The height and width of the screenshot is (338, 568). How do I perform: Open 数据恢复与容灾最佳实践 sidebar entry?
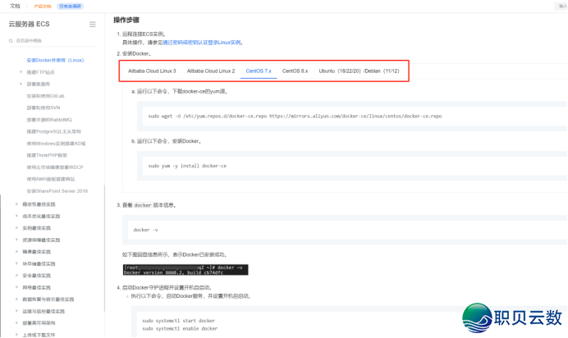click(x=48, y=299)
